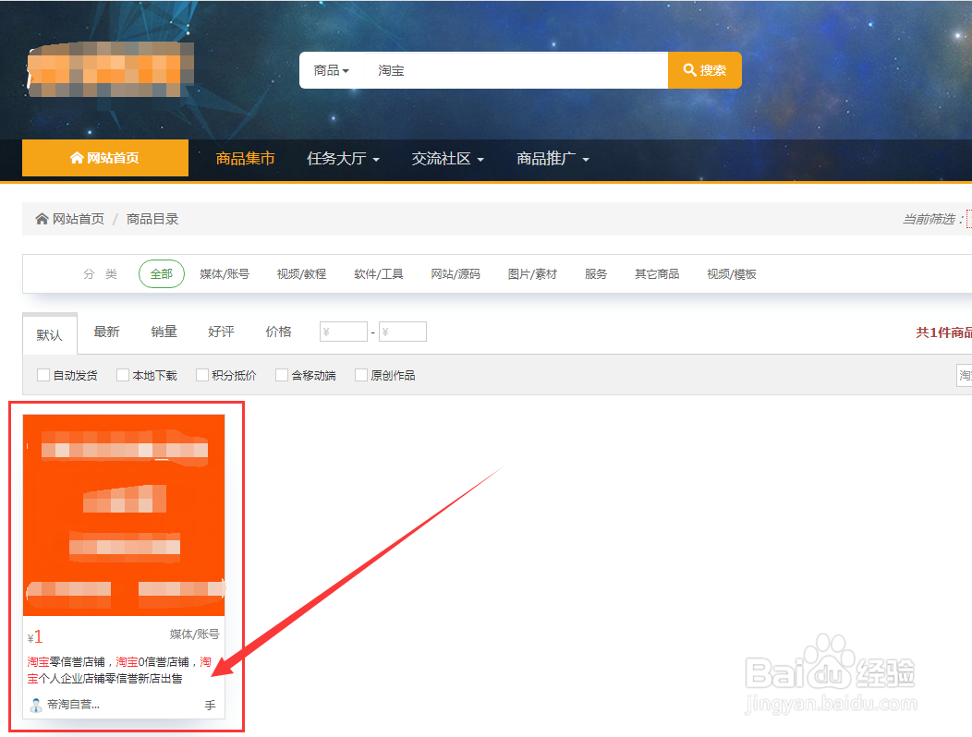Image resolution: width=972 pixels, height=737 pixels.
Task: Filter by 其它商品 category
Action: (x=657, y=274)
